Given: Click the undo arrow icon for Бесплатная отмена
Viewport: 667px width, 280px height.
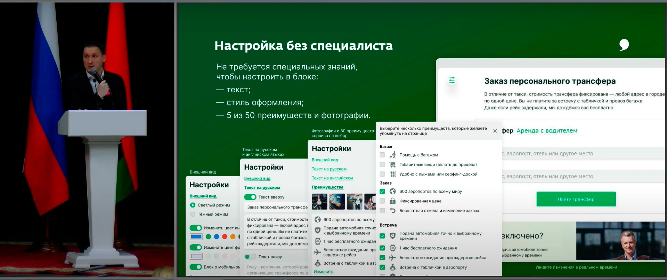Looking at the screenshot, I should click(x=392, y=211).
